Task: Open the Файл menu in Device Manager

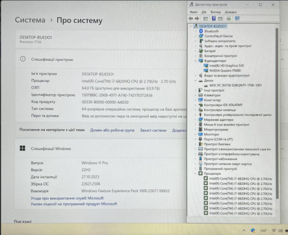Action: pos(193,12)
